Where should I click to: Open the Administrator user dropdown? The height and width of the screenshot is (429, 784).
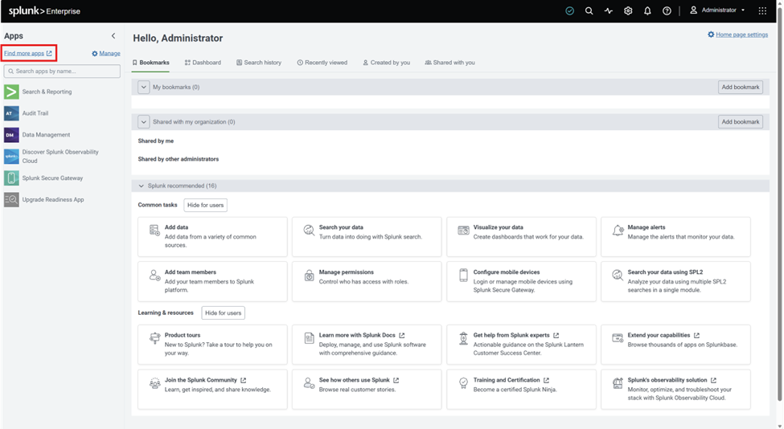click(717, 10)
